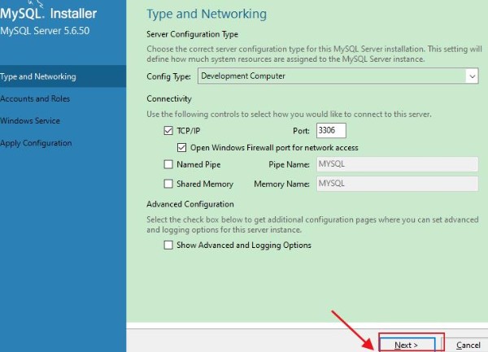This screenshot has height=352, width=488.
Task: Go to Windows Service step
Action: click(x=63, y=120)
